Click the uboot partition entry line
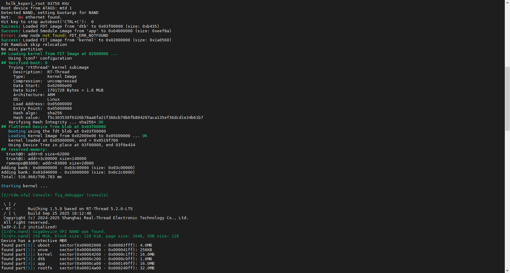 [76, 245]
